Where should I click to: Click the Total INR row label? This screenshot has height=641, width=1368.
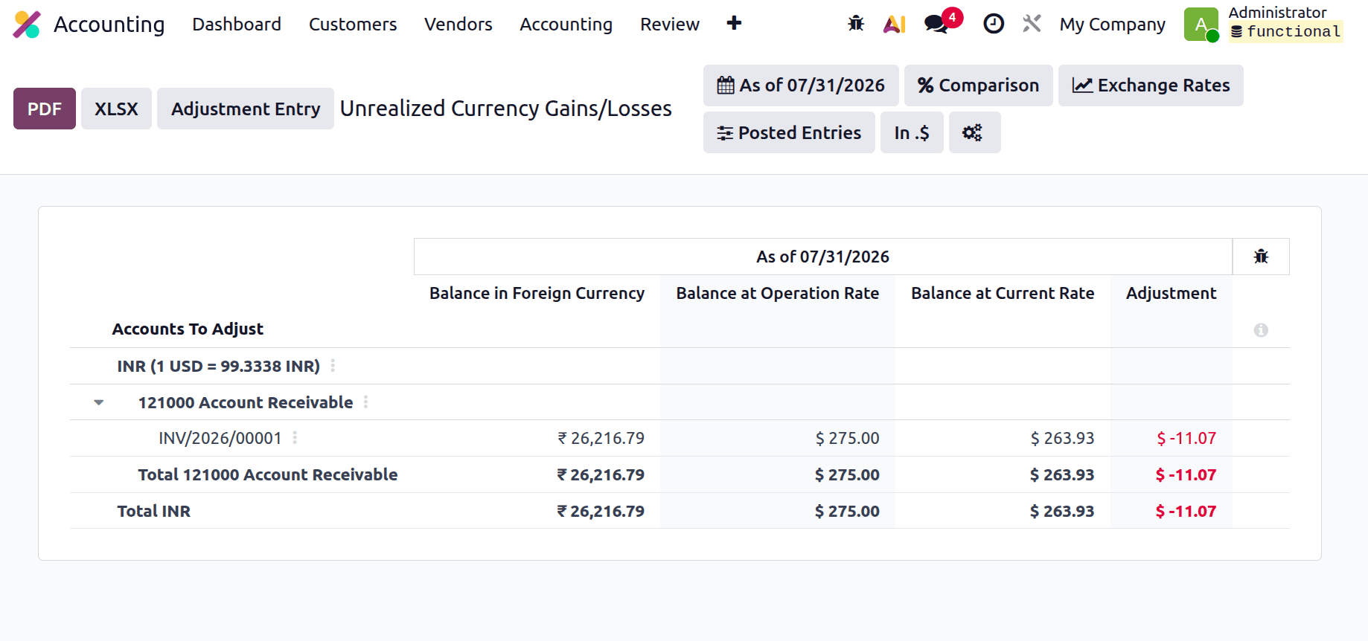pyautogui.click(x=154, y=511)
